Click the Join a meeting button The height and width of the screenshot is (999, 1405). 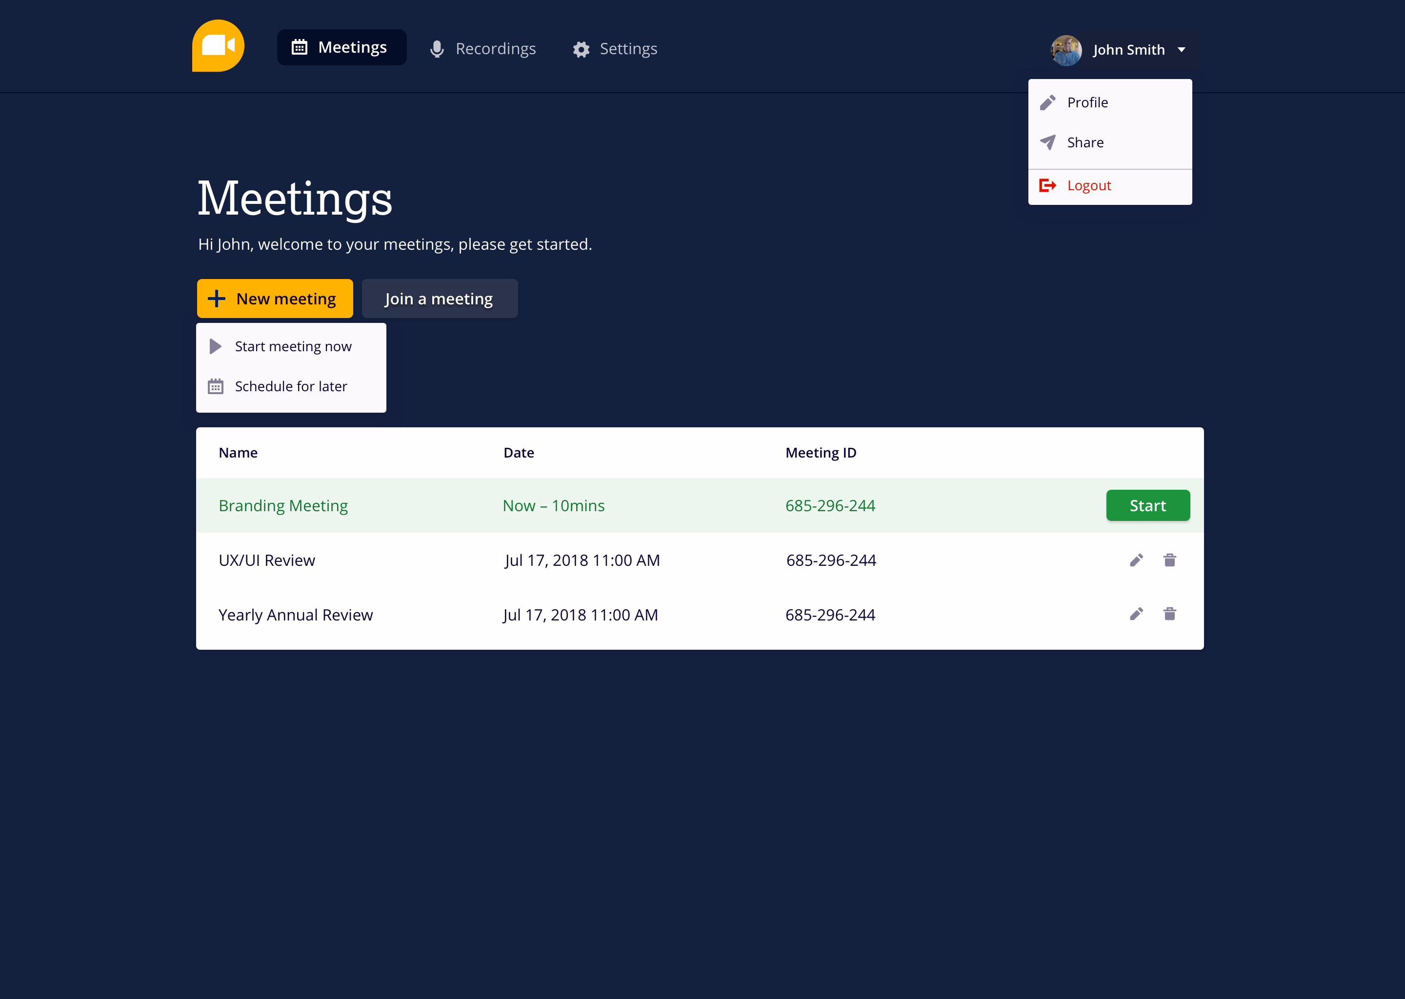pyautogui.click(x=439, y=299)
